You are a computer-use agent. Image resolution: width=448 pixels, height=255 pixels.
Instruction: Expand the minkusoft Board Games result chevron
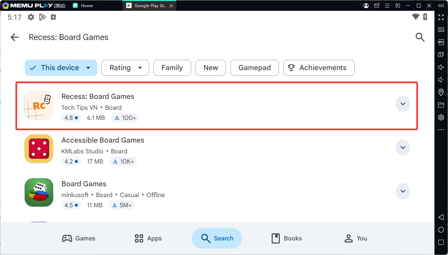coord(403,191)
